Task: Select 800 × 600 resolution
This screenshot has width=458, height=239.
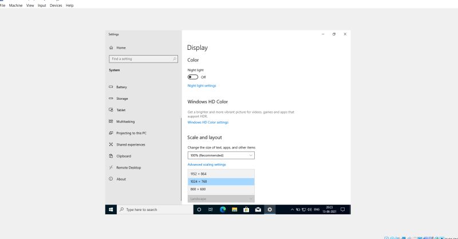Action: point(221,189)
